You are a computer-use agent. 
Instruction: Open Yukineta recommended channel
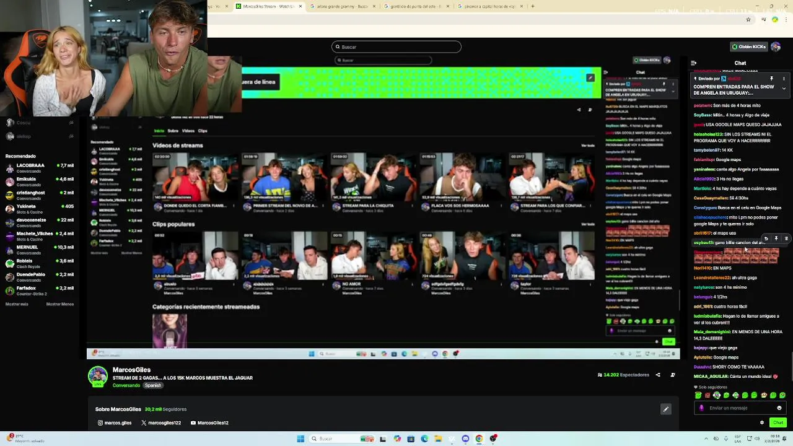tap(40, 209)
